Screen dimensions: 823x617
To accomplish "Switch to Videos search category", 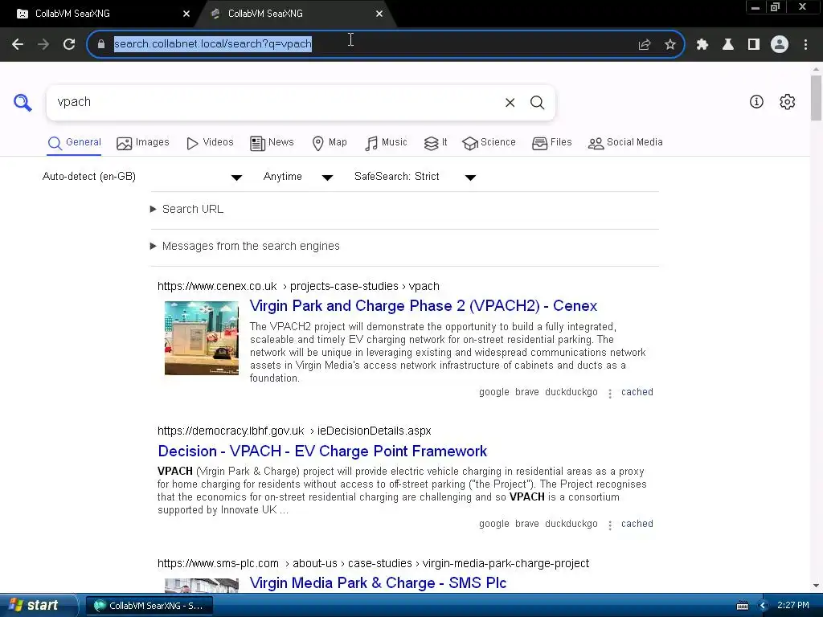I will [x=210, y=142].
